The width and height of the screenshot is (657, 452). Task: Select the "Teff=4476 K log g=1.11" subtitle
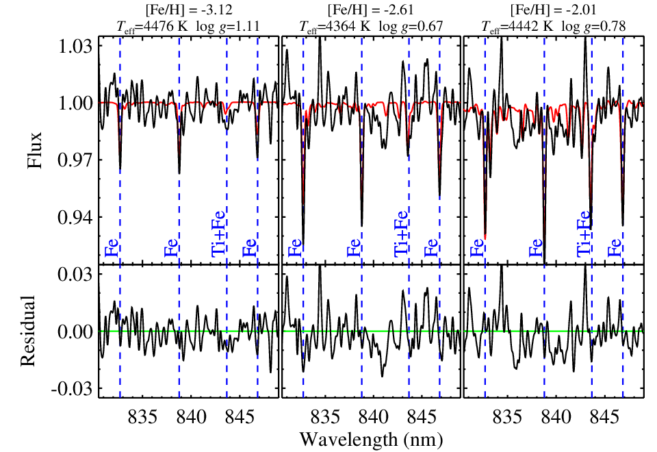[x=188, y=27]
